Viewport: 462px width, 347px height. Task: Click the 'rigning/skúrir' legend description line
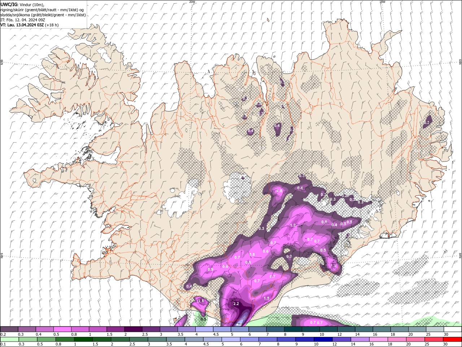click(x=42, y=10)
